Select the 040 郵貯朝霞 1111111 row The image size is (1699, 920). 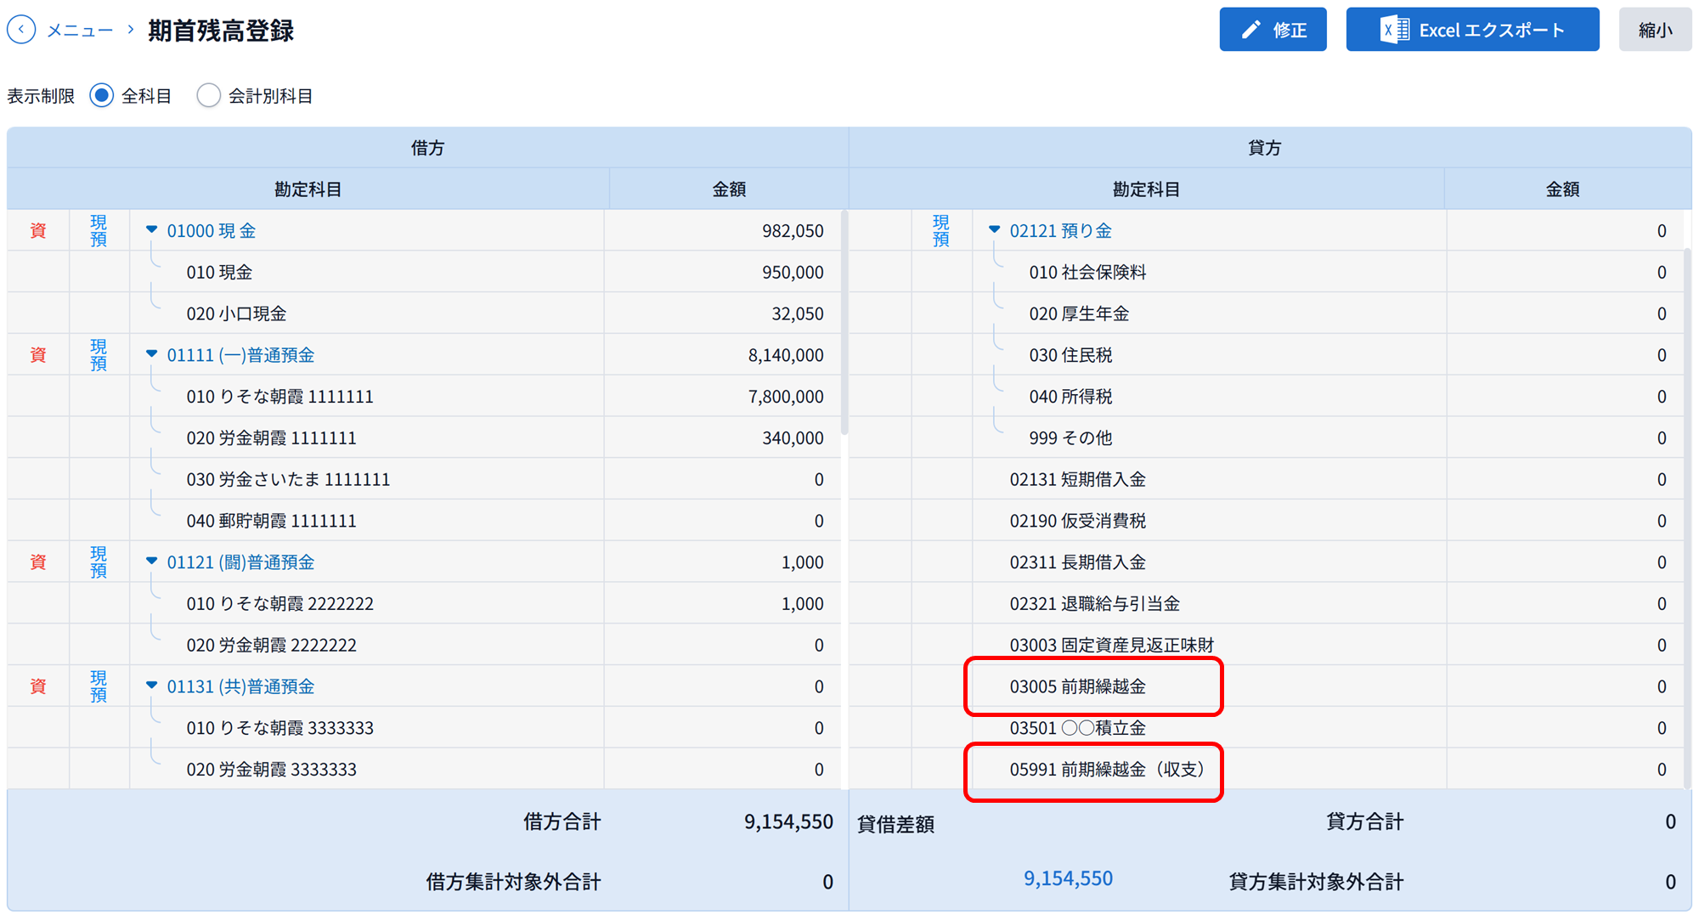click(x=424, y=521)
